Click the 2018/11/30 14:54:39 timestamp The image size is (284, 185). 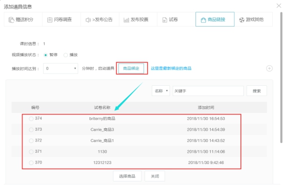206,130
